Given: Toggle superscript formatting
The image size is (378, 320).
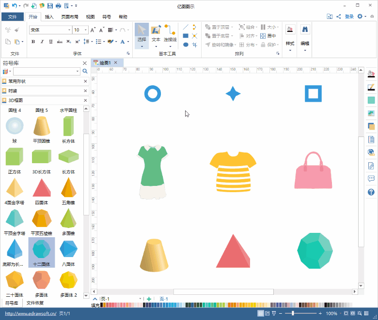Looking at the screenshot, I should pos(78,42).
